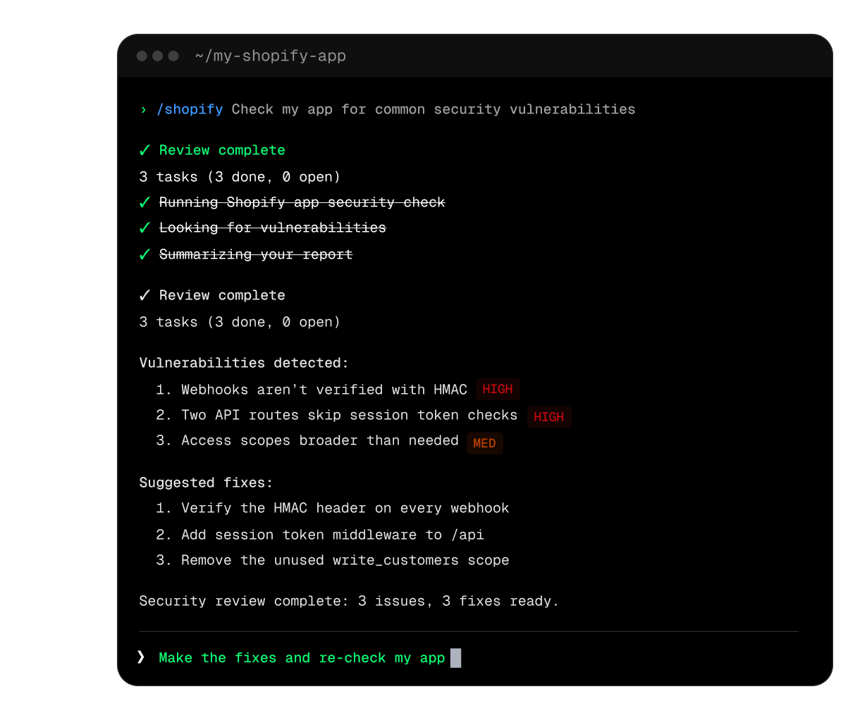
Task: Click the green 'Review complete' text
Action: click(222, 150)
